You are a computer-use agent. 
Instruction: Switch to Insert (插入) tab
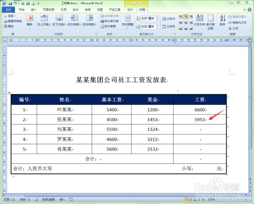(x=34, y=10)
